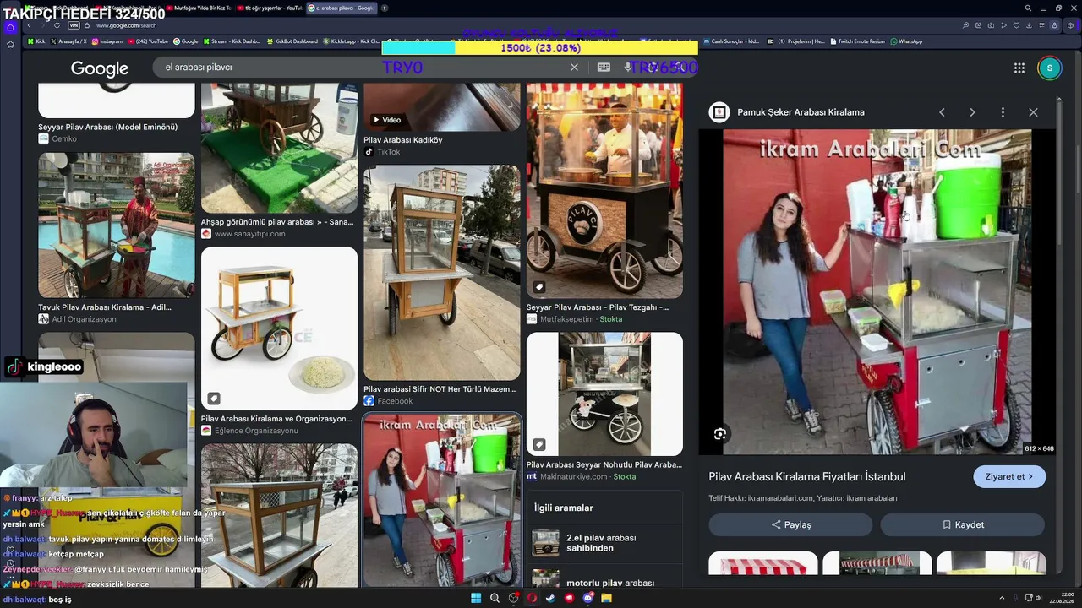Click the Ziyaret et button
Image resolution: width=1082 pixels, height=608 pixels.
click(1009, 477)
